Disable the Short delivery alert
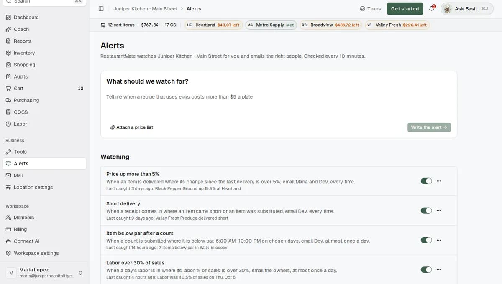 click(x=426, y=210)
